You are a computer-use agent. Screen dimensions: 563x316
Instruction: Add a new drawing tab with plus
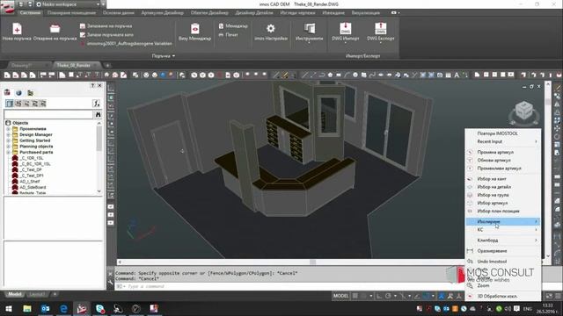107,65
